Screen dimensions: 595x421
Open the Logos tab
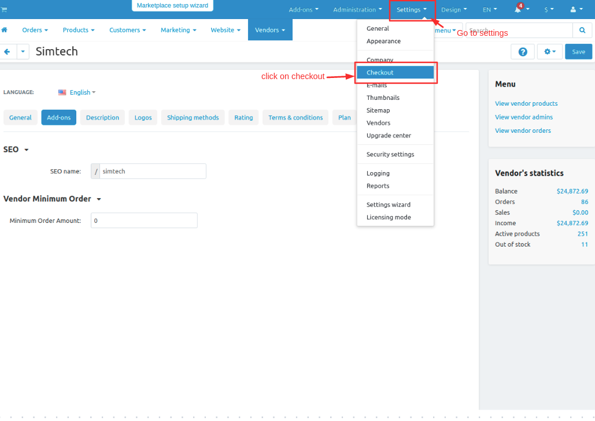click(x=143, y=117)
